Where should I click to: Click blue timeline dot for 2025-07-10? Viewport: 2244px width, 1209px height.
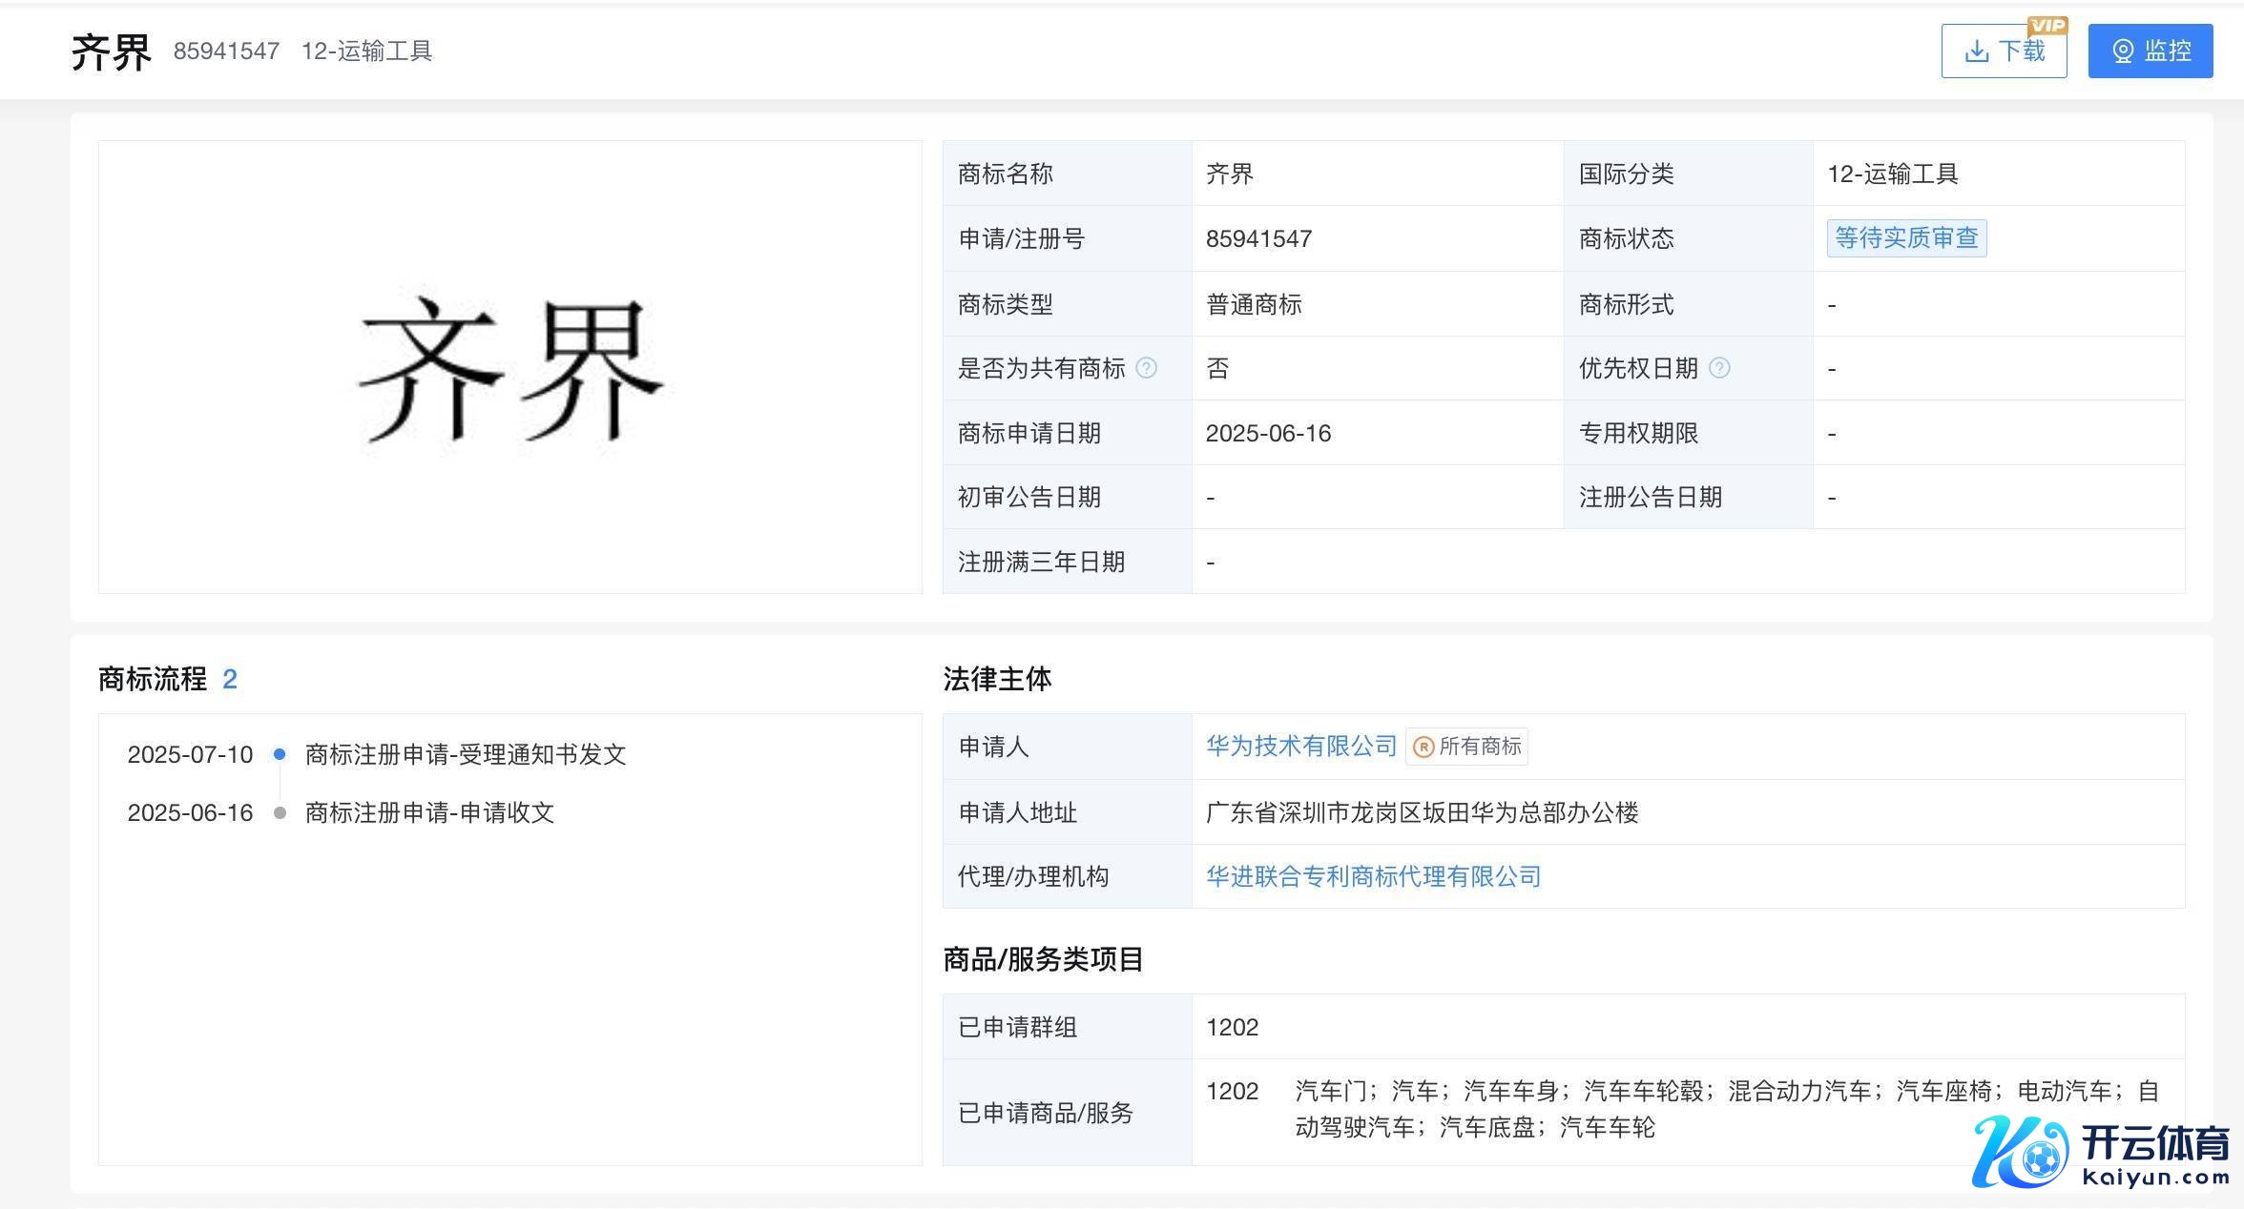280,754
